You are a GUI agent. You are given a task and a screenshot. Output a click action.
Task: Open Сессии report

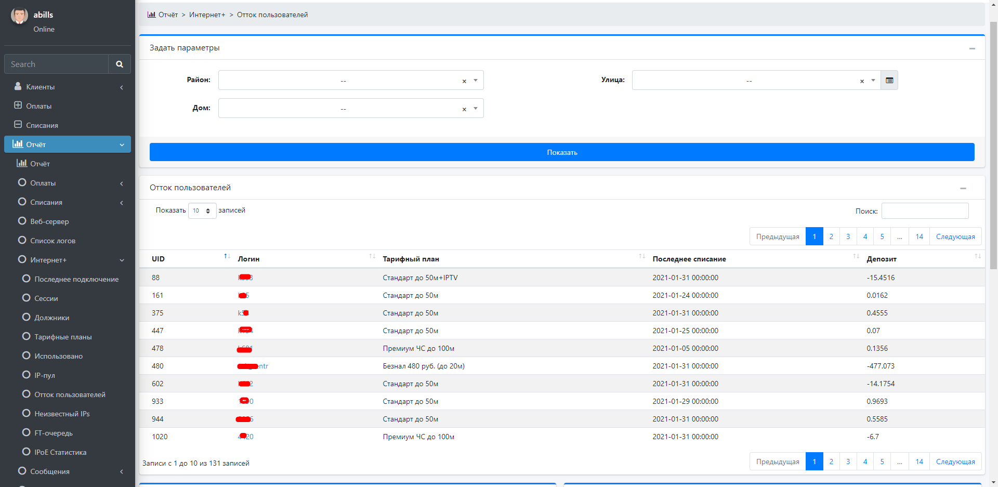point(68,298)
